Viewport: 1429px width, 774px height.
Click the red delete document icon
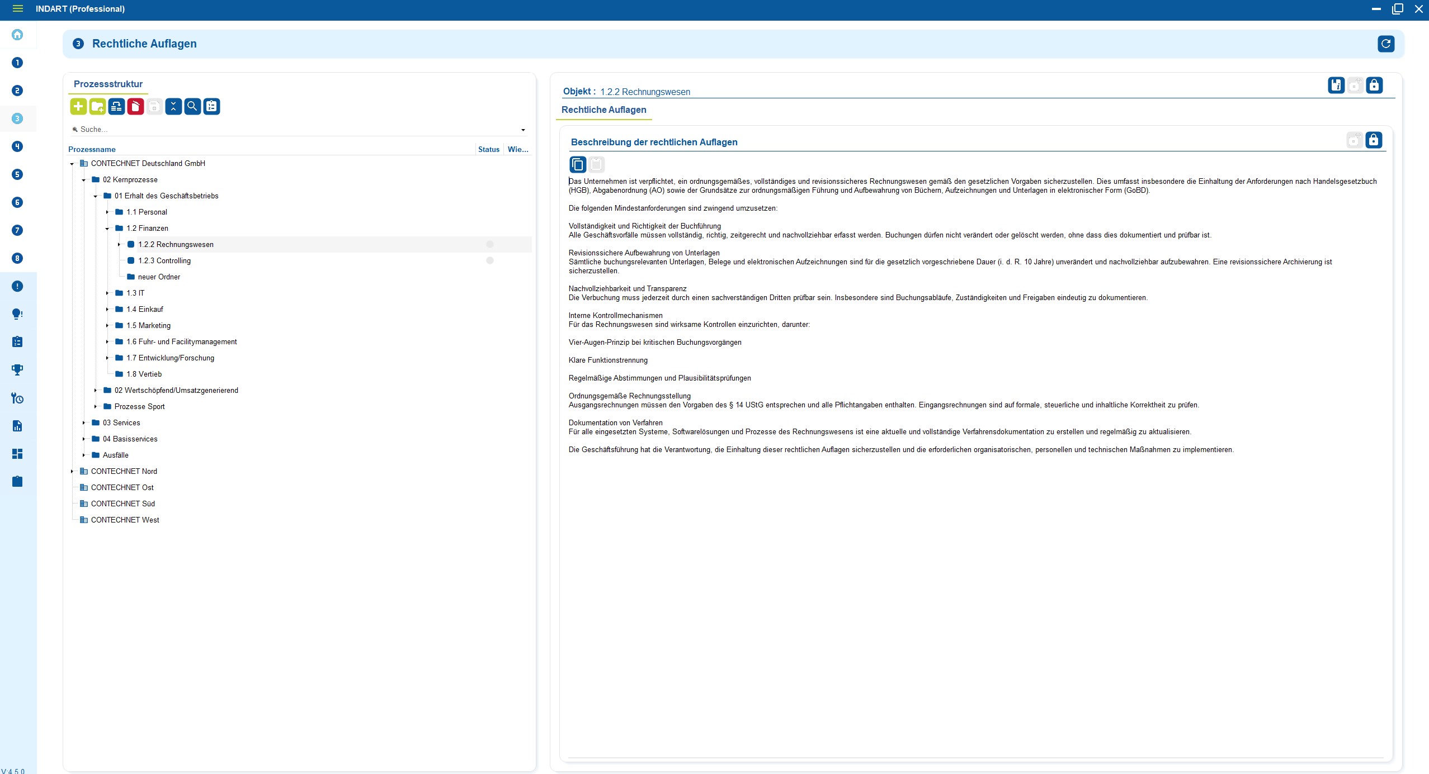135,106
